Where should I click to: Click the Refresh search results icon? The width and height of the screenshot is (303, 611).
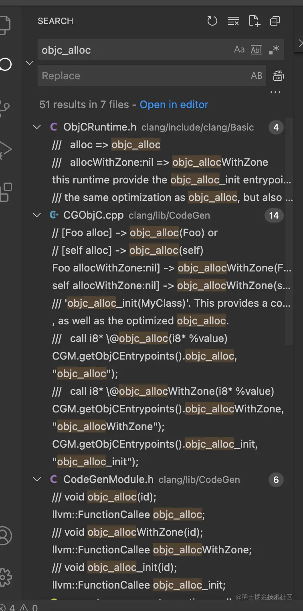212,21
